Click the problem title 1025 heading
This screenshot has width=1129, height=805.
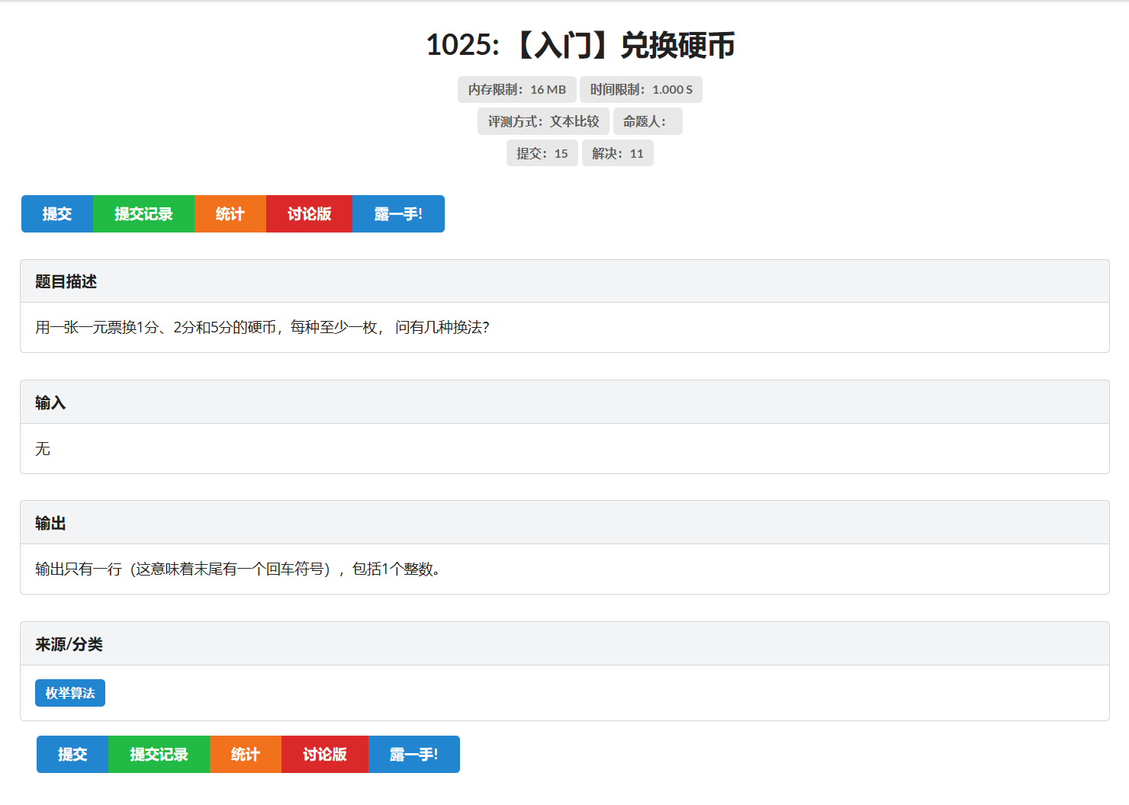581,46
